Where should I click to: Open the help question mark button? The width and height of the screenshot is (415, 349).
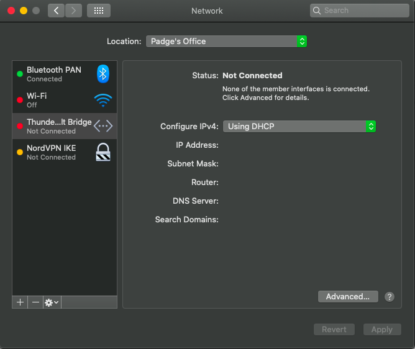[x=390, y=297]
